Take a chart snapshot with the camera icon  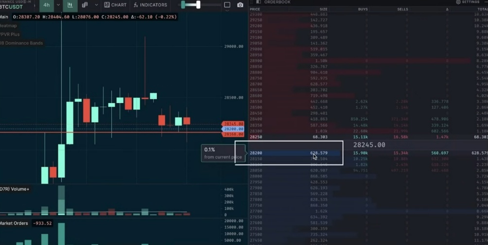pyautogui.click(x=240, y=5)
